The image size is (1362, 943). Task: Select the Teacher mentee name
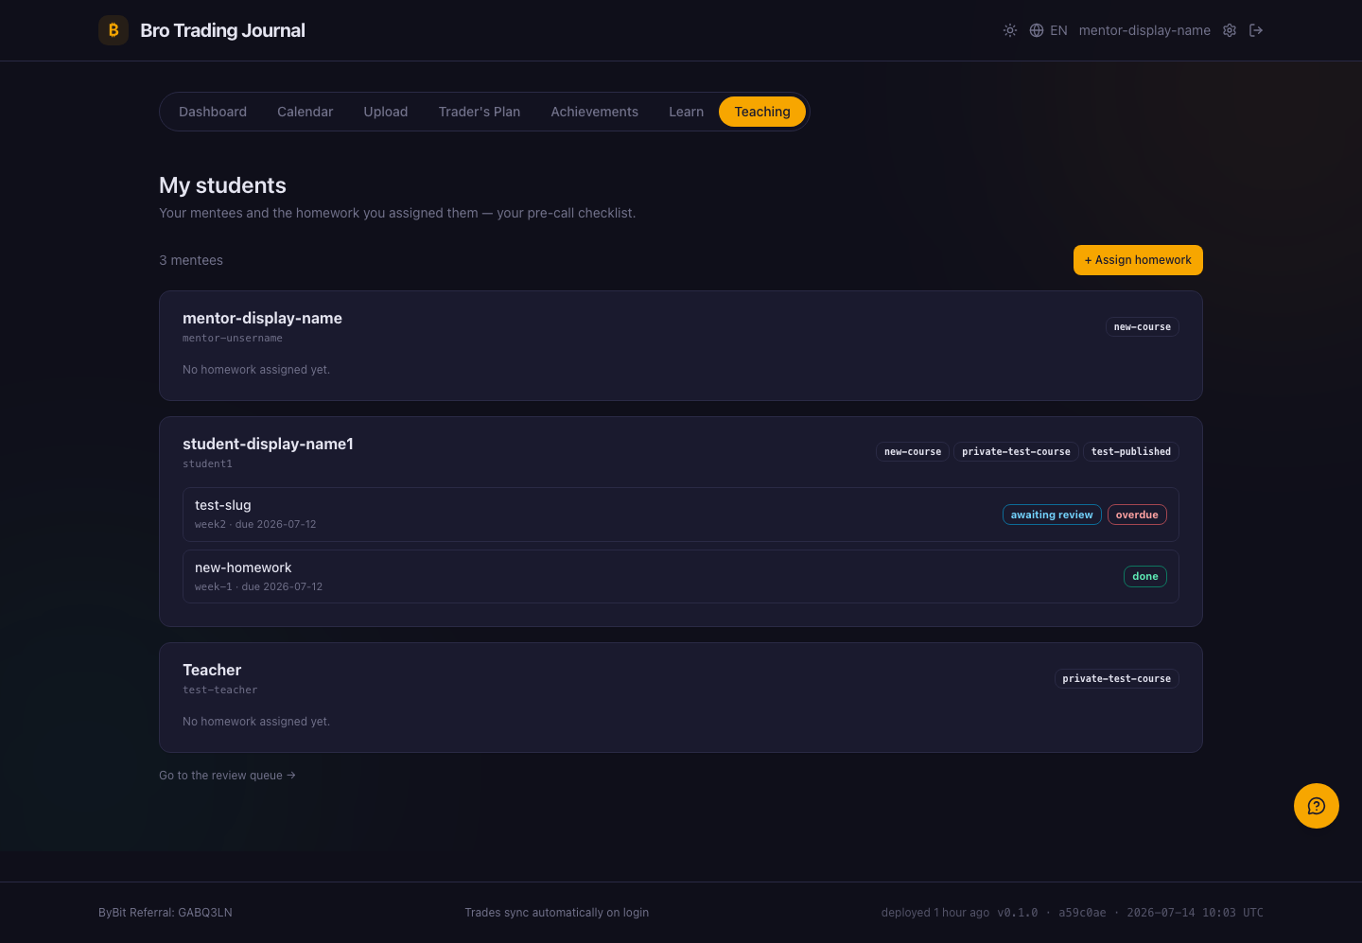pyautogui.click(x=212, y=670)
